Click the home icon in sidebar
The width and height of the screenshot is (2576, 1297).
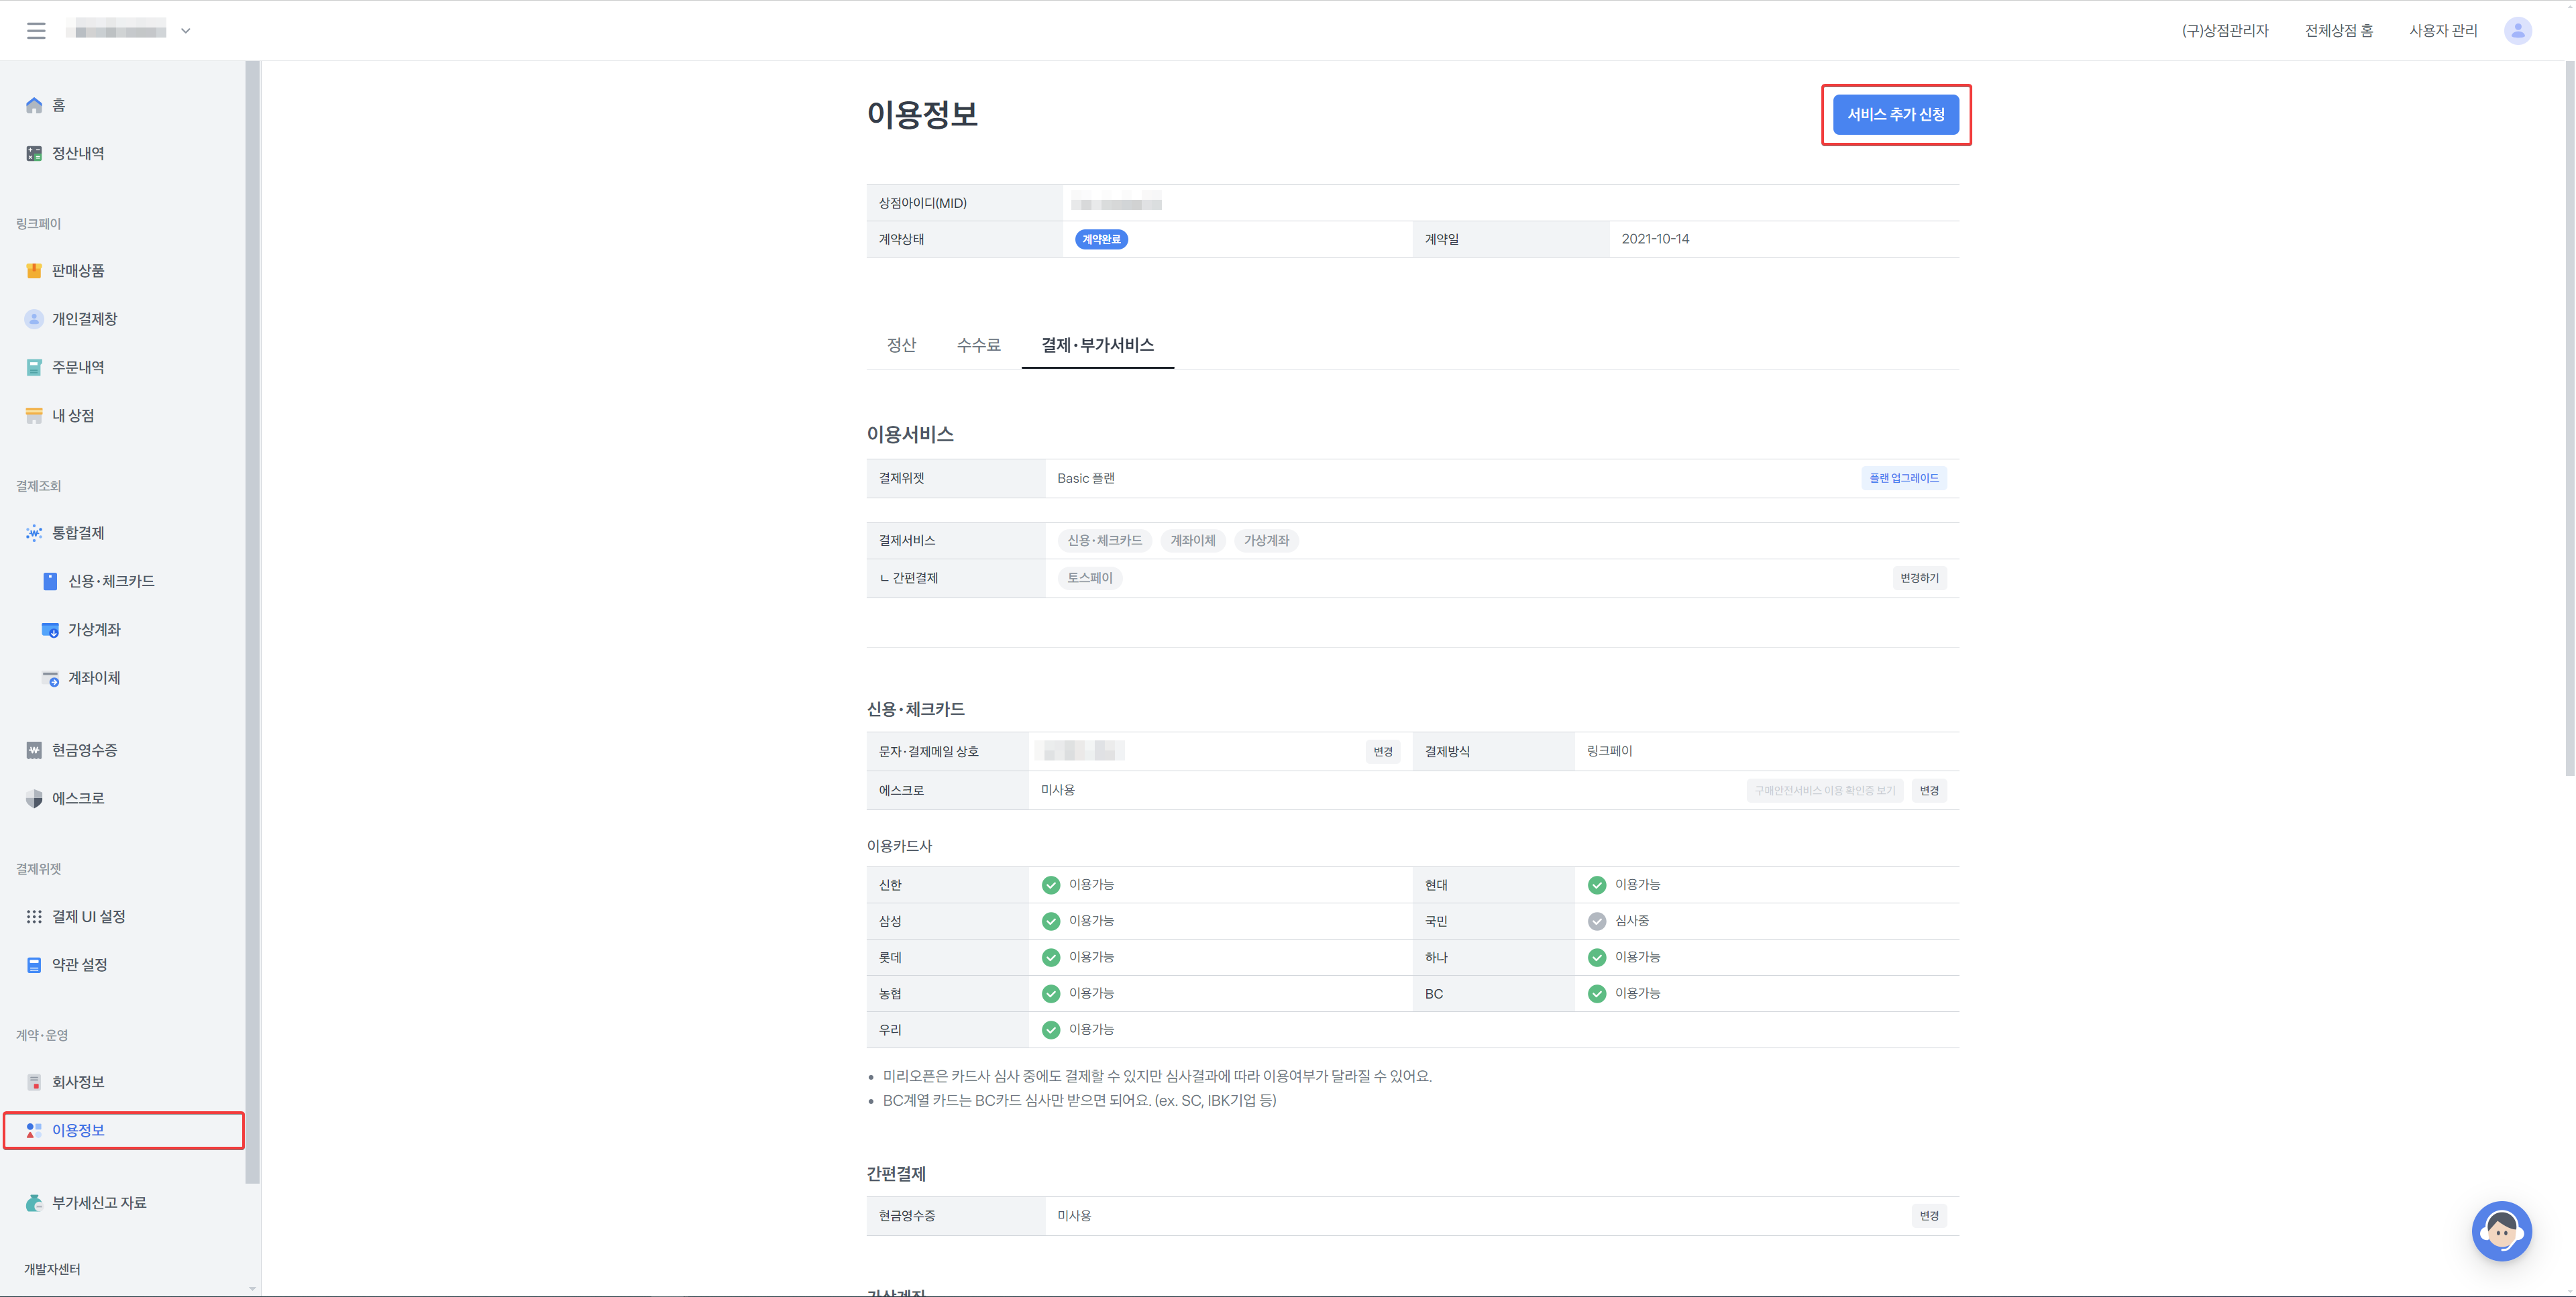point(34,105)
